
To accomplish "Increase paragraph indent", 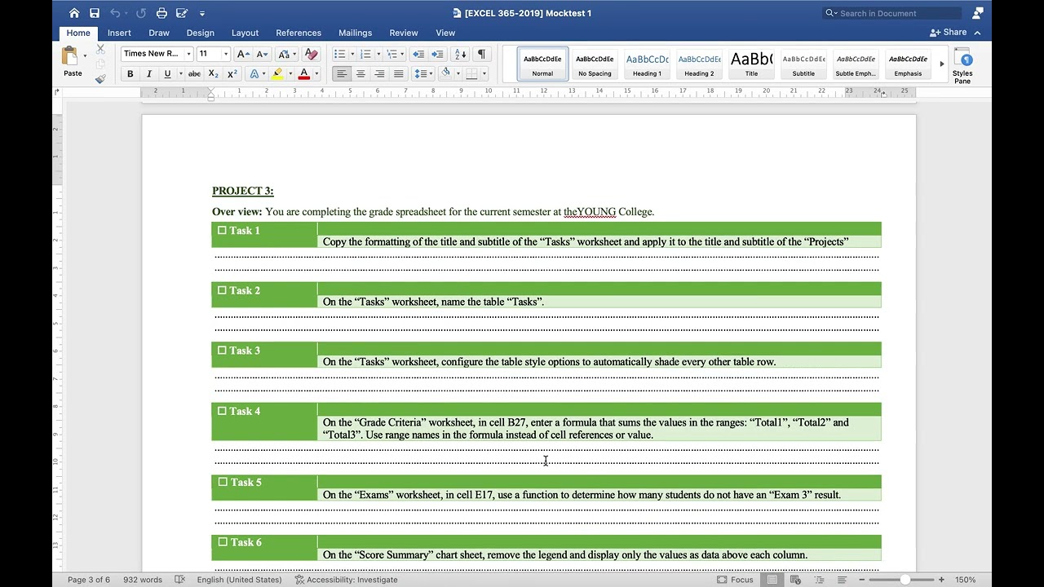I will click(437, 54).
